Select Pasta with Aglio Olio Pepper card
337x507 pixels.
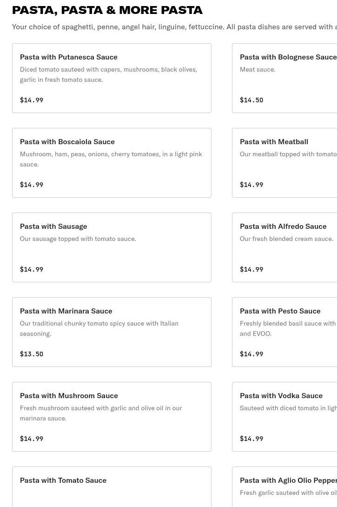click(x=288, y=480)
